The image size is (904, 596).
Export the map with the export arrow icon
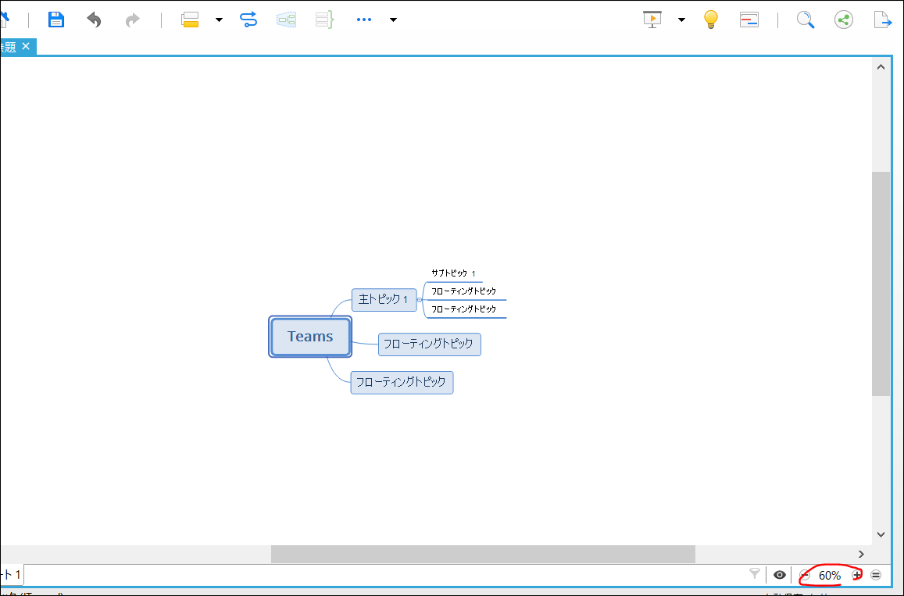pos(883,20)
